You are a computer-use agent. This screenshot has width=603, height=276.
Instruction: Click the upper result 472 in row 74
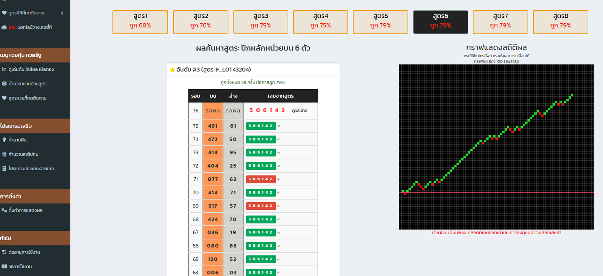(x=213, y=139)
